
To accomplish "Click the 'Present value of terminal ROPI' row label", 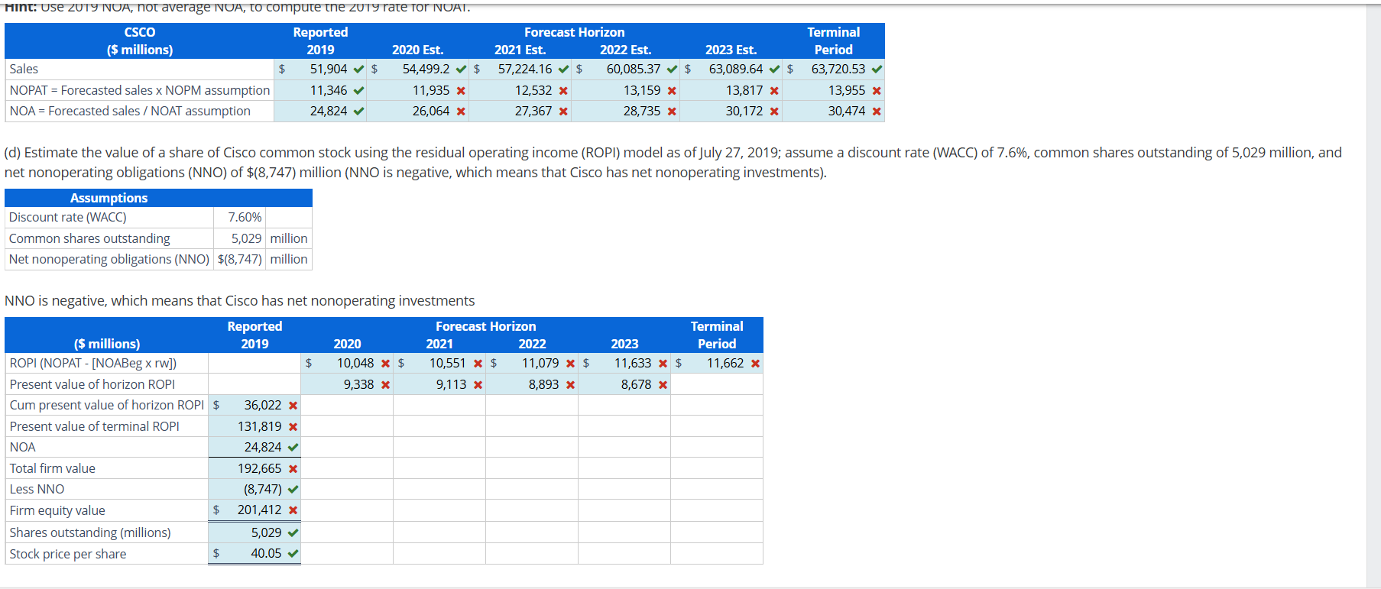I will (x=94, y=426).
